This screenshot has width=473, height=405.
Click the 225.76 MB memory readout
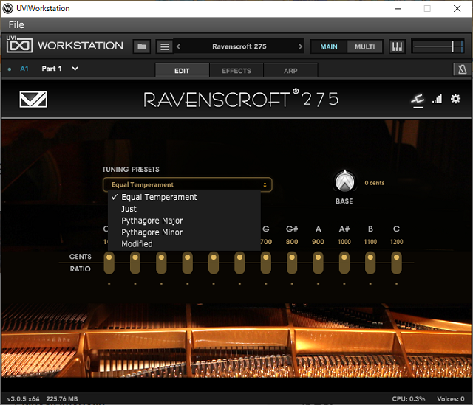click(x=62, y=398)
